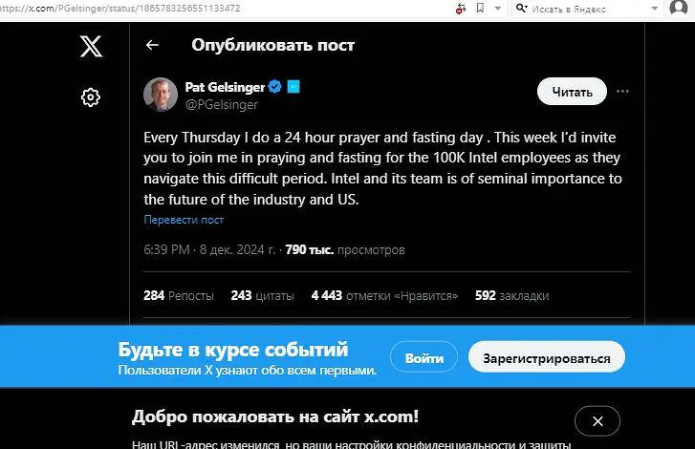
Task: Click the Читать follow button
Action: tap(572, 92)
